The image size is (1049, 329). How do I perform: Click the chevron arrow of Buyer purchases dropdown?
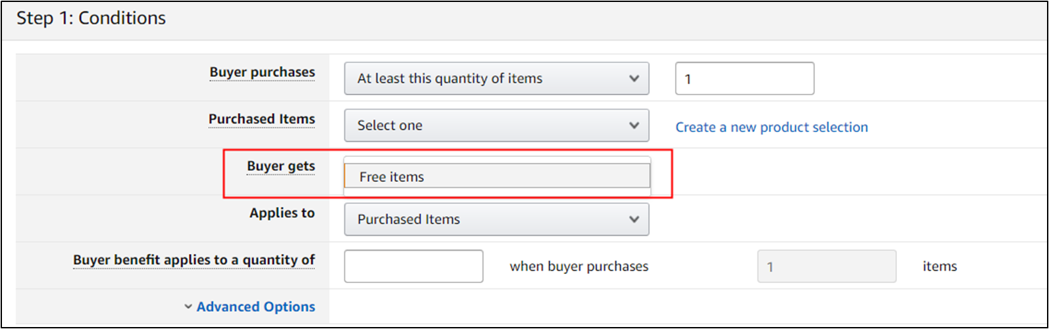(x=634, y=79)
